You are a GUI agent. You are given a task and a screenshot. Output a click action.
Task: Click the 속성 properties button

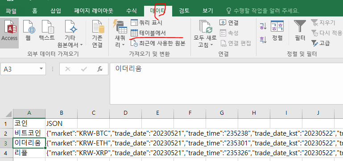point(229,33)
